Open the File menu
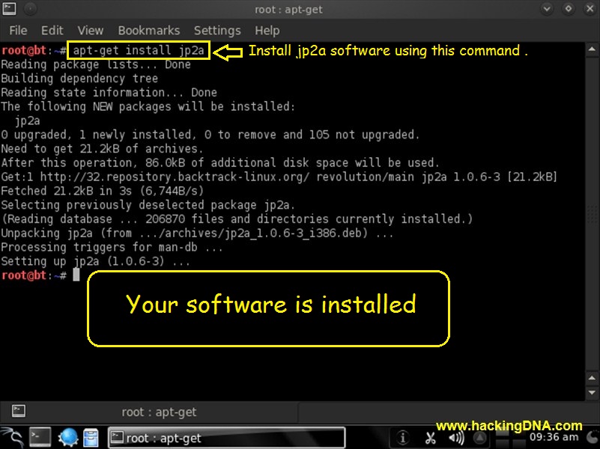The width and height of the screenshot is (600, 449). pyautogui.click(x=17, y=30)
